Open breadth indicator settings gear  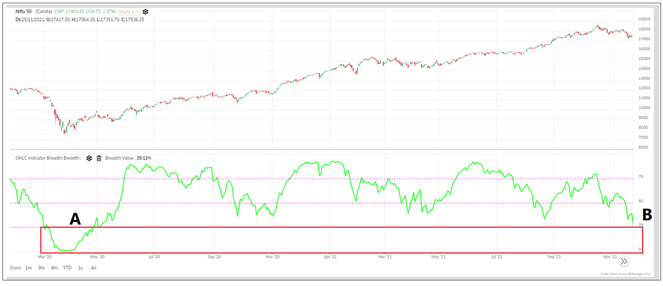click(89, 158)
